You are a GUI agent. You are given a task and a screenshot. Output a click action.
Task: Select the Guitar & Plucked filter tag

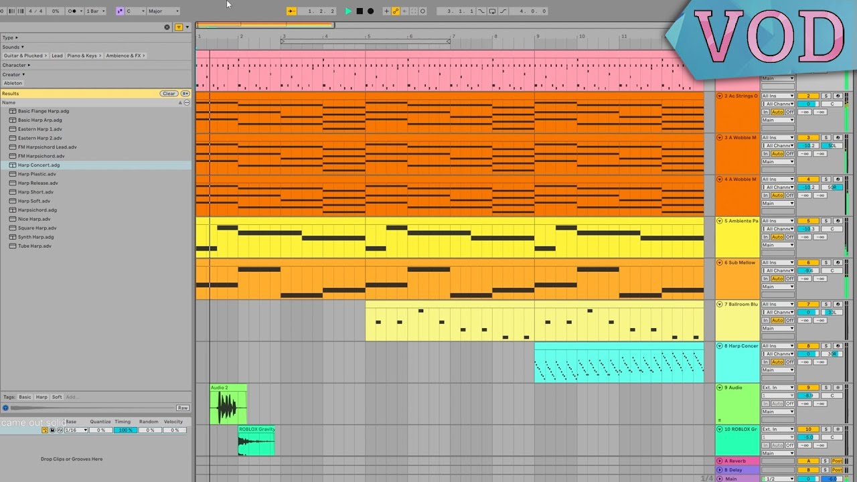24,56
